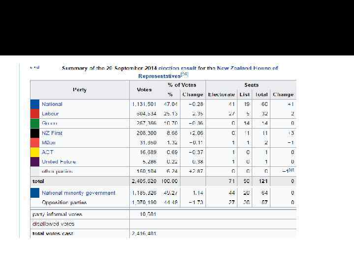Click the purple United Future colour swatch

35,162
